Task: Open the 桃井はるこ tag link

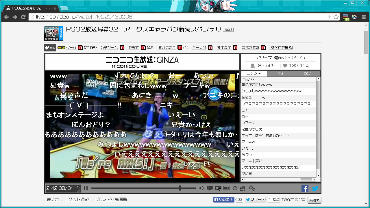Action: click(x=167, y=48)
